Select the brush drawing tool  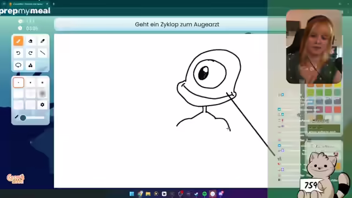(18, 41)
